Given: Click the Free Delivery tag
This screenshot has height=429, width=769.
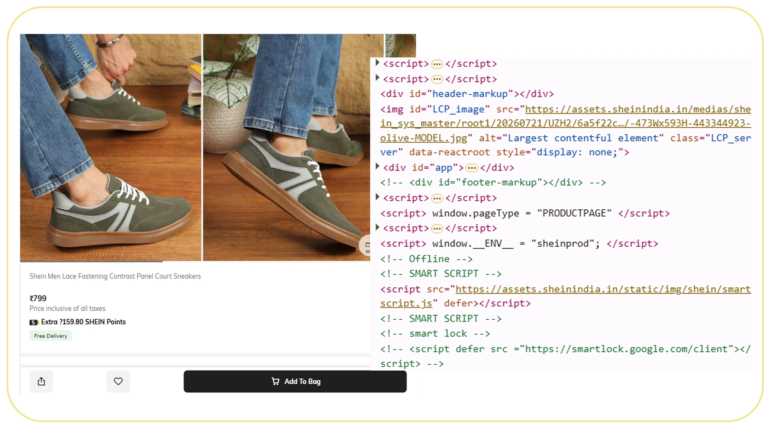Looking at the screenshot, I should coord(51,336).
